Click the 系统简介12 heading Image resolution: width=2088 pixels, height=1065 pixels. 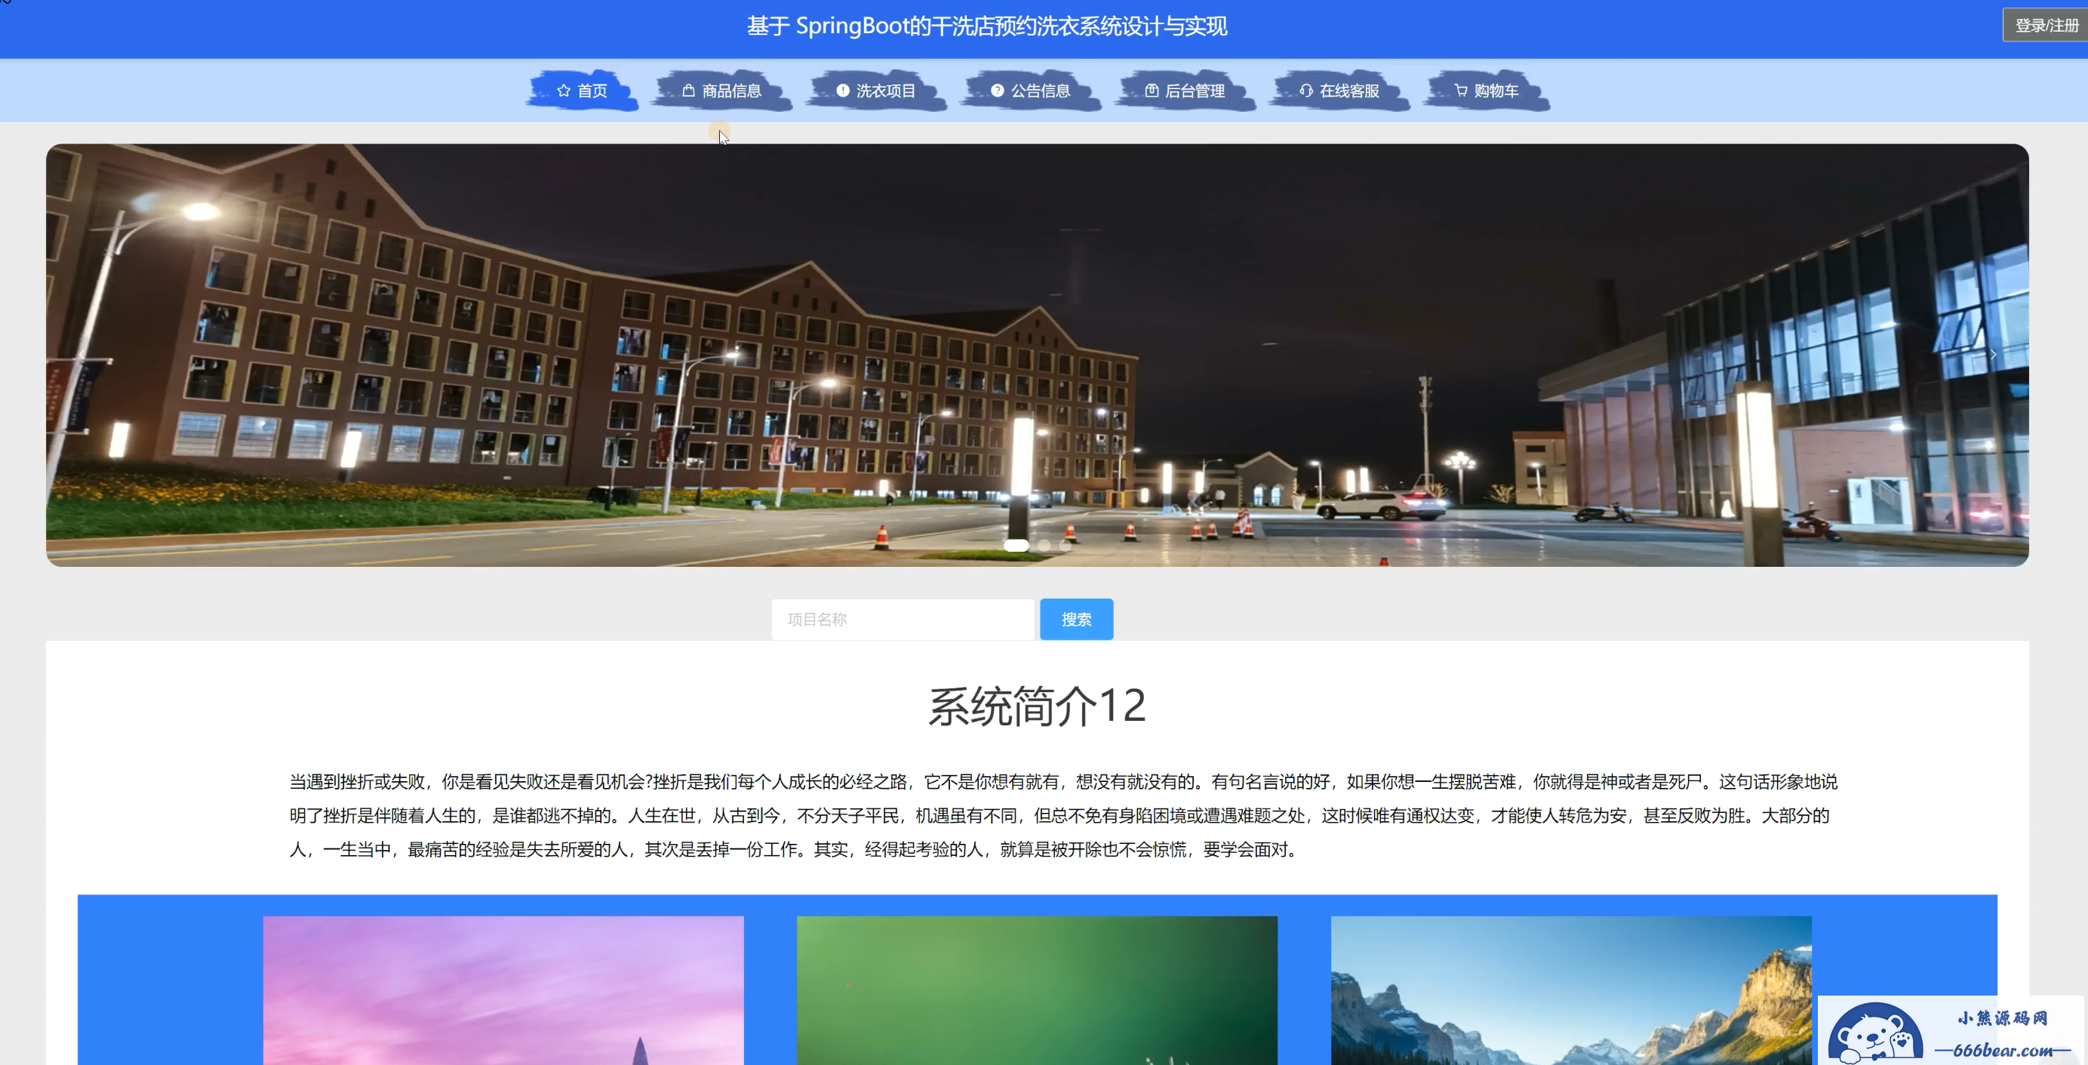(1037, 705)
